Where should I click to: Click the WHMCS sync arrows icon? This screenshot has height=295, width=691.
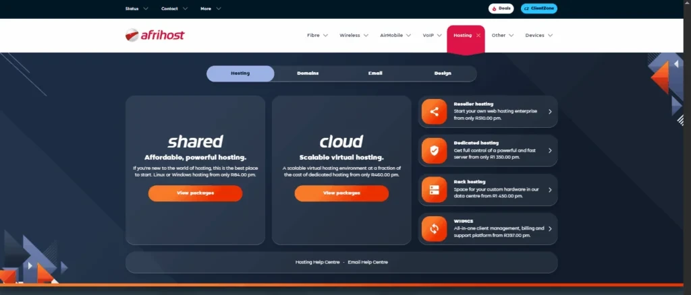pyautogui.click(x=434, y=229)
